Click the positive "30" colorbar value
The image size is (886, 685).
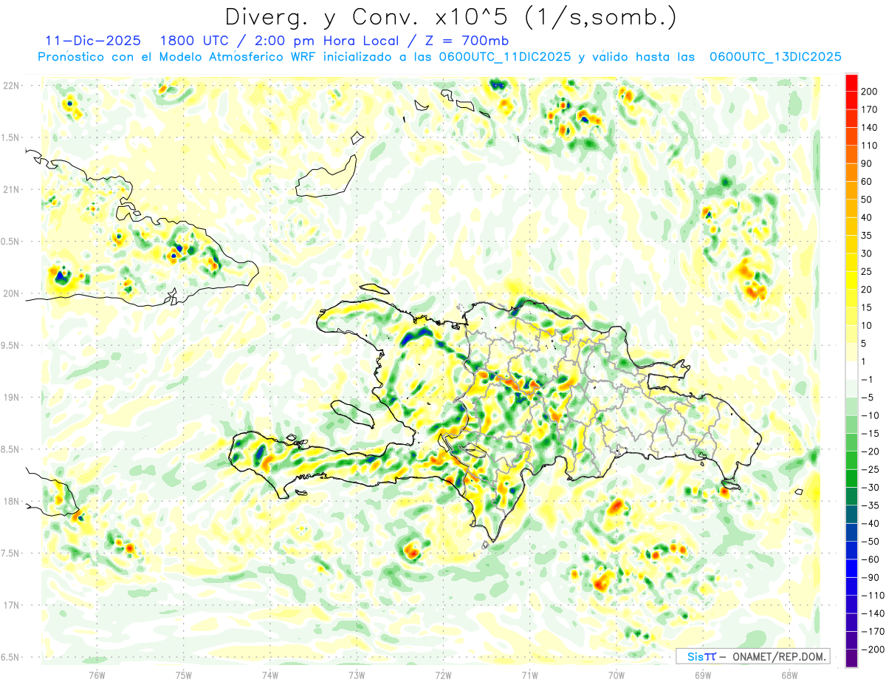coord(868,253)
